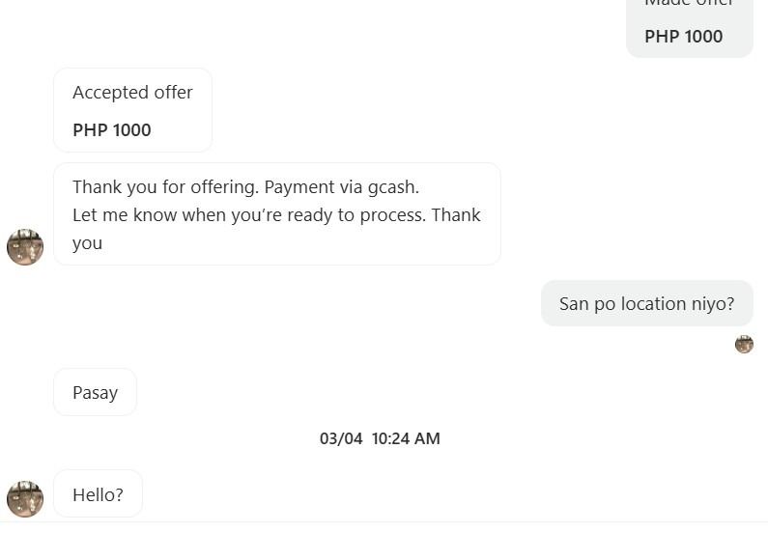This screenshot has width=768, height=533.
Task: Click the trailing "you" on the message's last line
Action: tap(87, 242)
